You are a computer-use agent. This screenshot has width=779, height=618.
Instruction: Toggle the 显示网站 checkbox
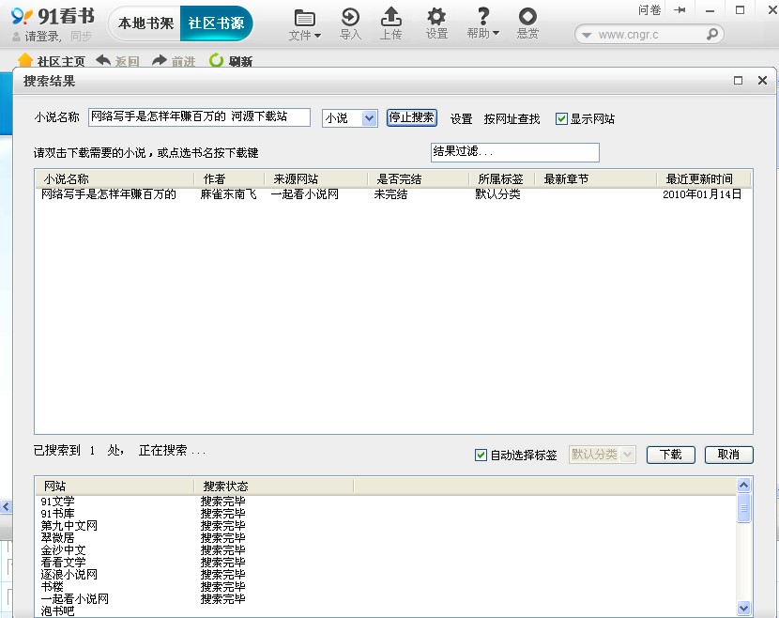point(562,119)
